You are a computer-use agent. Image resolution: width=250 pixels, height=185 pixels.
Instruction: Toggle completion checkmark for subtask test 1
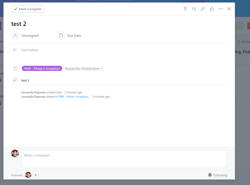click(15, 80)
